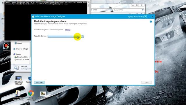Open the help icon in Image Designer
Viewport: 186px width, 105px height.
[151, 22]
